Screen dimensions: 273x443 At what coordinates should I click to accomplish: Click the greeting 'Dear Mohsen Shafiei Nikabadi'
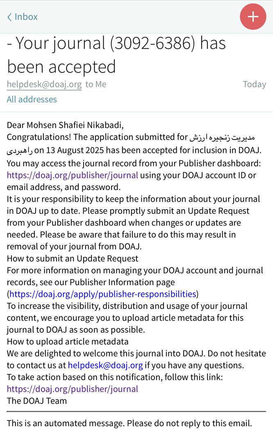click(65, 125)
